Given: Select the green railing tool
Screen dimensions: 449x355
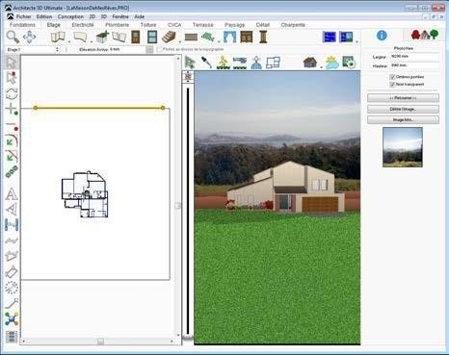Looking at the screenshot, I should point(208,37).
